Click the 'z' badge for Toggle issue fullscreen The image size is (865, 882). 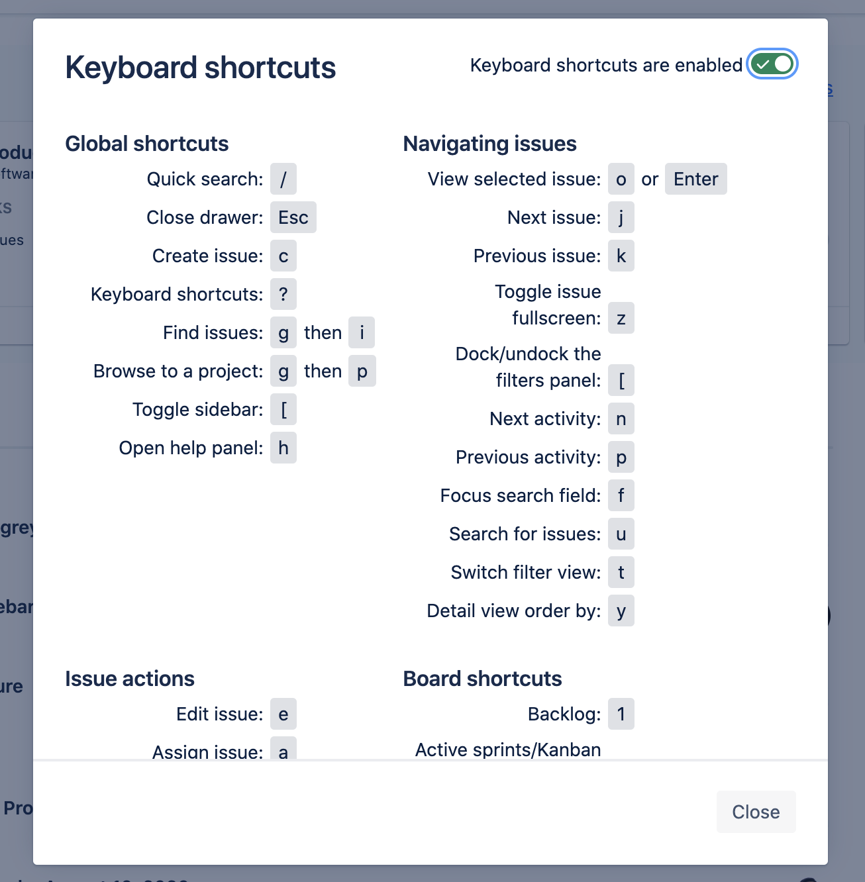pos(621,318)
